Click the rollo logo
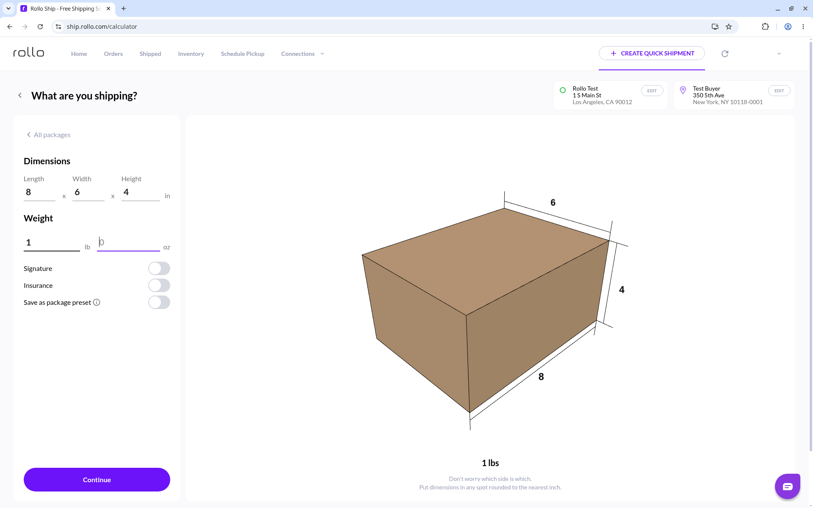This screenshot has width=813, height=508. pos(29,52)
